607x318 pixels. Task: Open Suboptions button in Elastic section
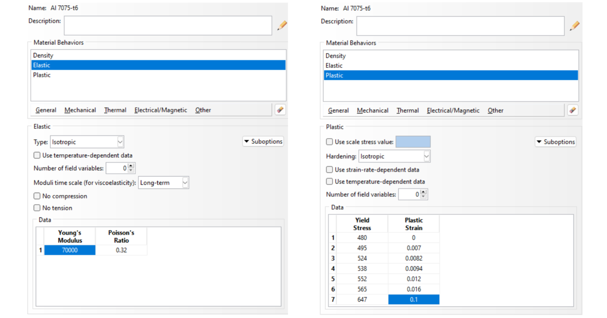click(263, 141)
